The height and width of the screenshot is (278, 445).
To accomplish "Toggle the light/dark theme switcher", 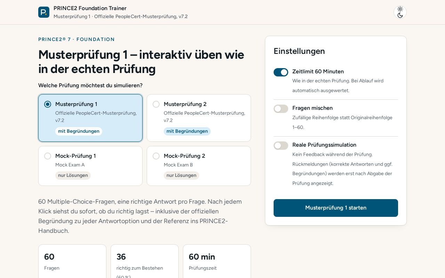I will pos(400,12).
